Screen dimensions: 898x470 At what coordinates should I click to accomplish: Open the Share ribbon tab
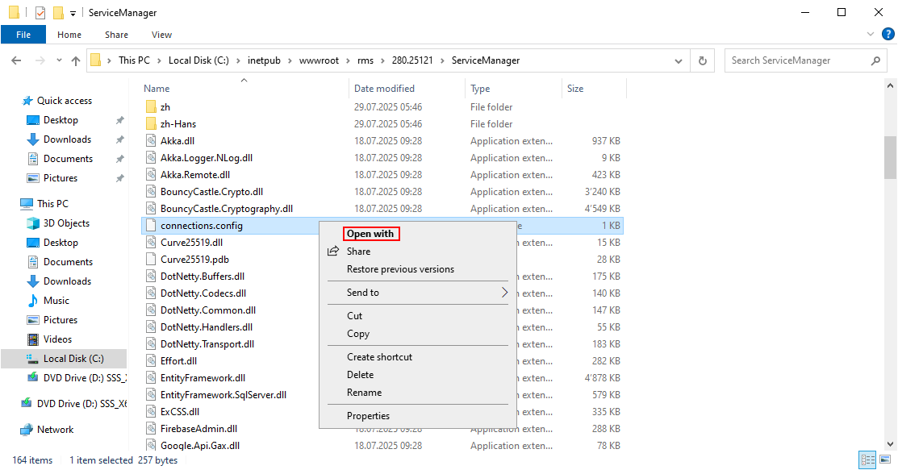tap(116, 35)
